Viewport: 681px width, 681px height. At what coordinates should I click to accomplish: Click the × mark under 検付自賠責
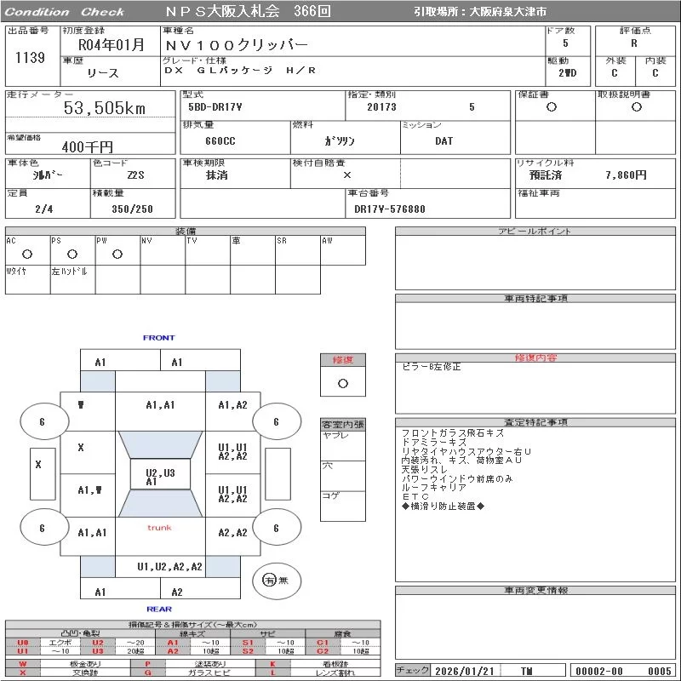tap(347, 175)
